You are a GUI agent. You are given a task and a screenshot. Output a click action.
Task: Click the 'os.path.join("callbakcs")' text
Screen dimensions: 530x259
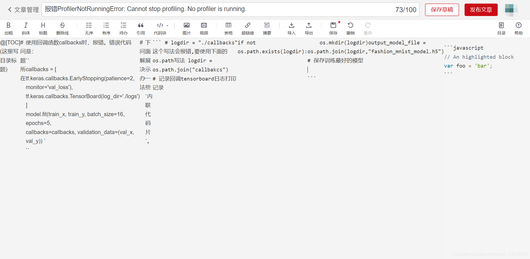[x=190, y=70]
